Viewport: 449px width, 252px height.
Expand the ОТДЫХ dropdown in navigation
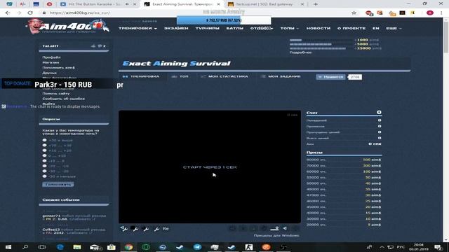(x=262, y=28)
